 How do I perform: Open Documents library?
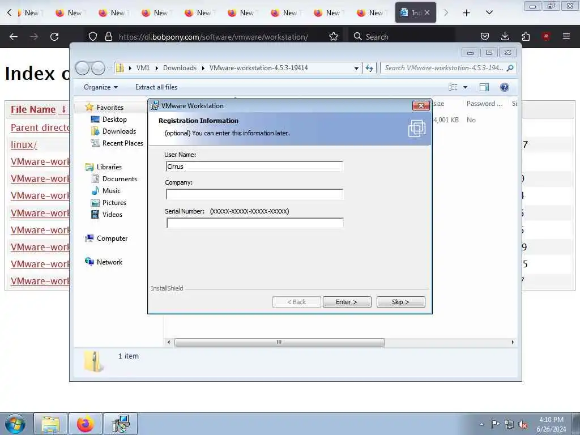pyautogui.click(x=120, y=179)
